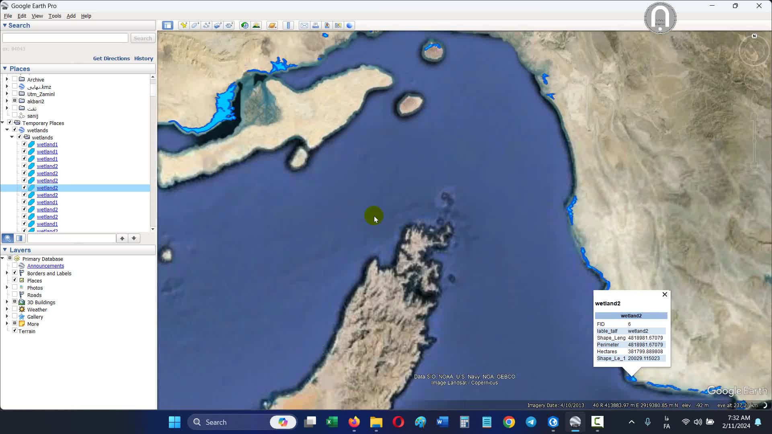Click the Add Placemark pushpin icon
Viewport: 772px width, 434px height.
click(184, 25)
